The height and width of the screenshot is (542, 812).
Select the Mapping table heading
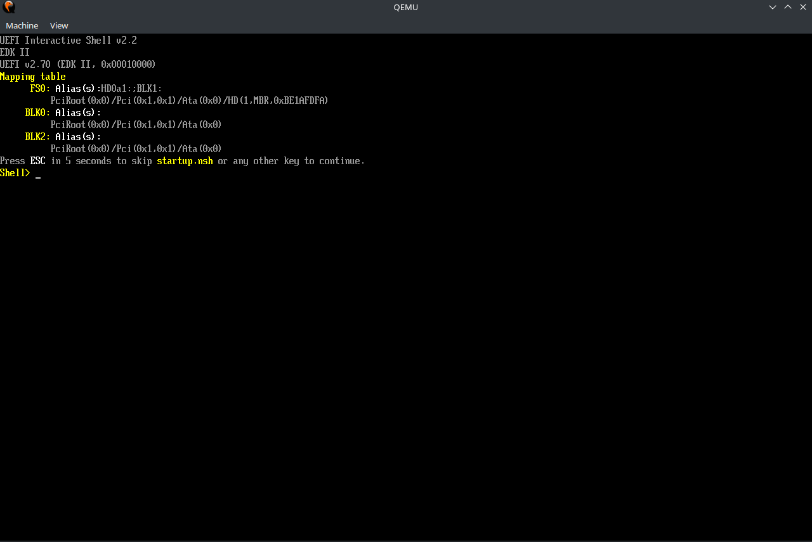click(32, 76)
